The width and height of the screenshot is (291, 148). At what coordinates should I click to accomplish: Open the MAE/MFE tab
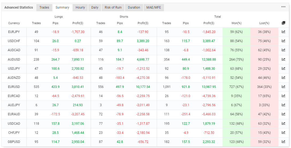[x=154, y=8]
